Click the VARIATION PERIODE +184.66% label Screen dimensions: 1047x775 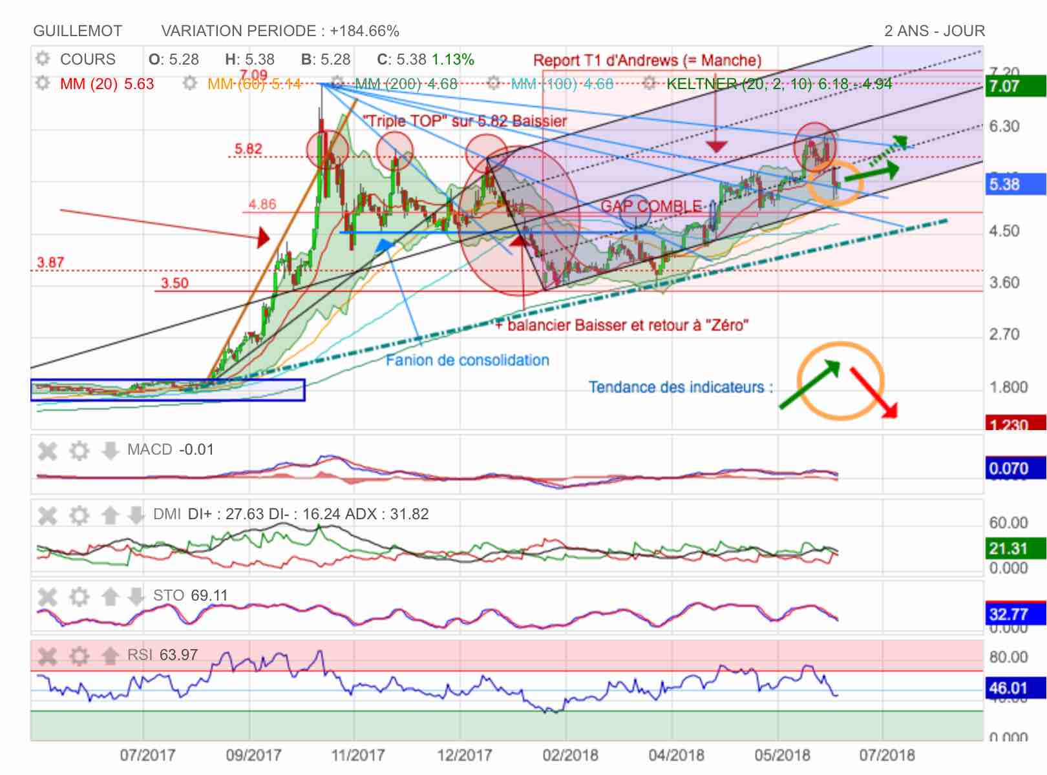click(280, 31)
